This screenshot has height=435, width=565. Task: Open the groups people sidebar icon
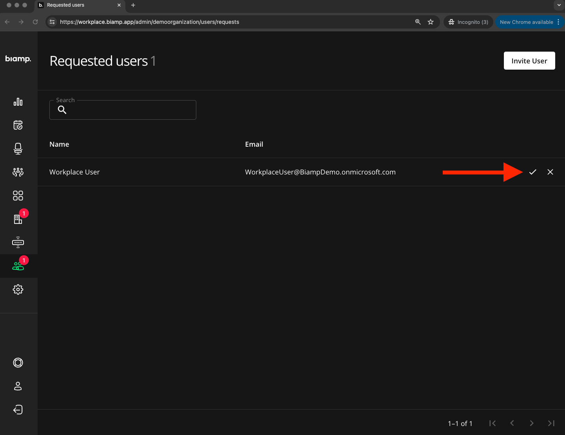18,172
